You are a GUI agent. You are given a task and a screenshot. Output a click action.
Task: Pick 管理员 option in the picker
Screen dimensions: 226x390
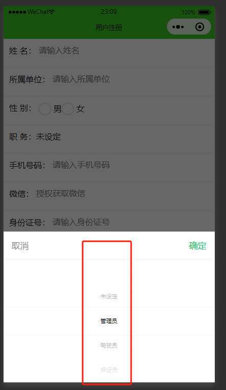pos(109,321)
